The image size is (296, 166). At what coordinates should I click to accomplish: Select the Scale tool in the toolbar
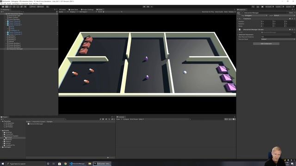pos(14,6)
